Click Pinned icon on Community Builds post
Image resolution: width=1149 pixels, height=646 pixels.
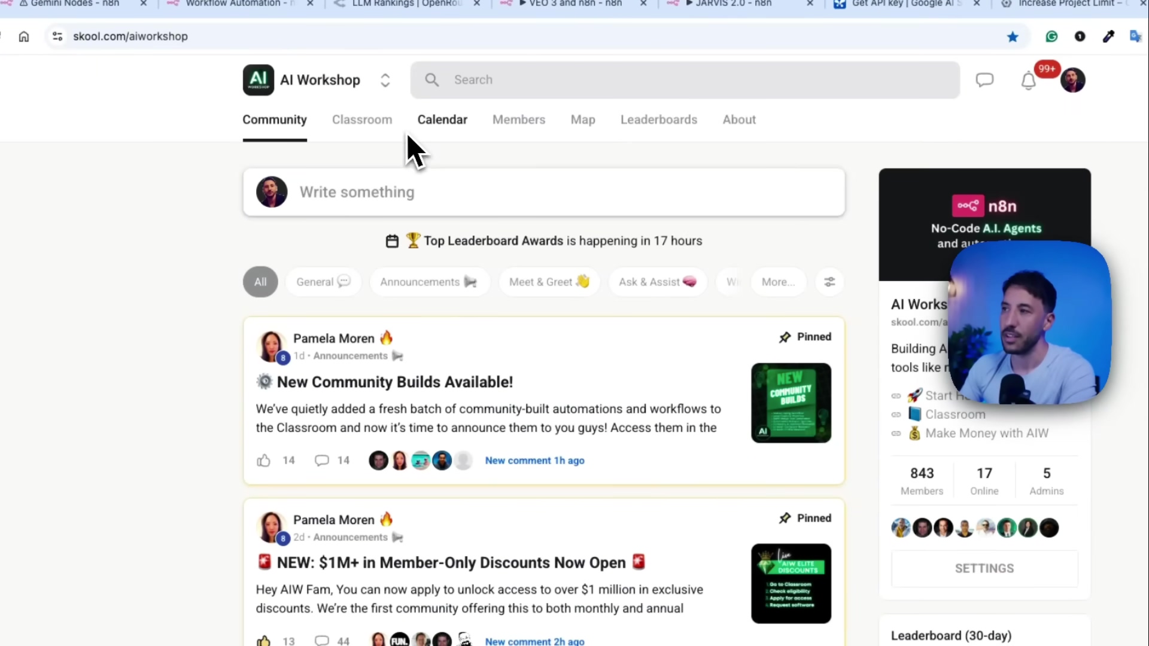point(785,337)
